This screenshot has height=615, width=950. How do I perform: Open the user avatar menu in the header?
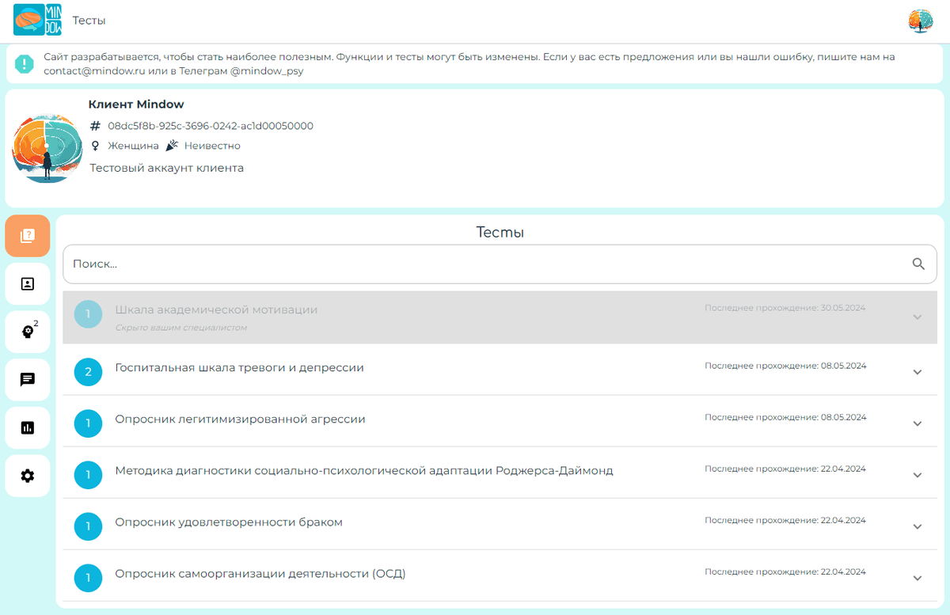(x=921, y=21)
